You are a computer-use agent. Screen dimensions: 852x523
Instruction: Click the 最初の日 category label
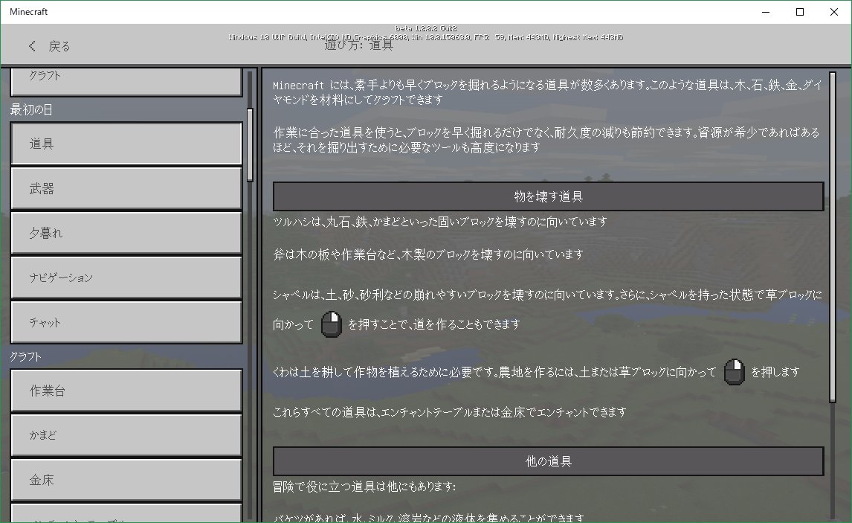31,110
